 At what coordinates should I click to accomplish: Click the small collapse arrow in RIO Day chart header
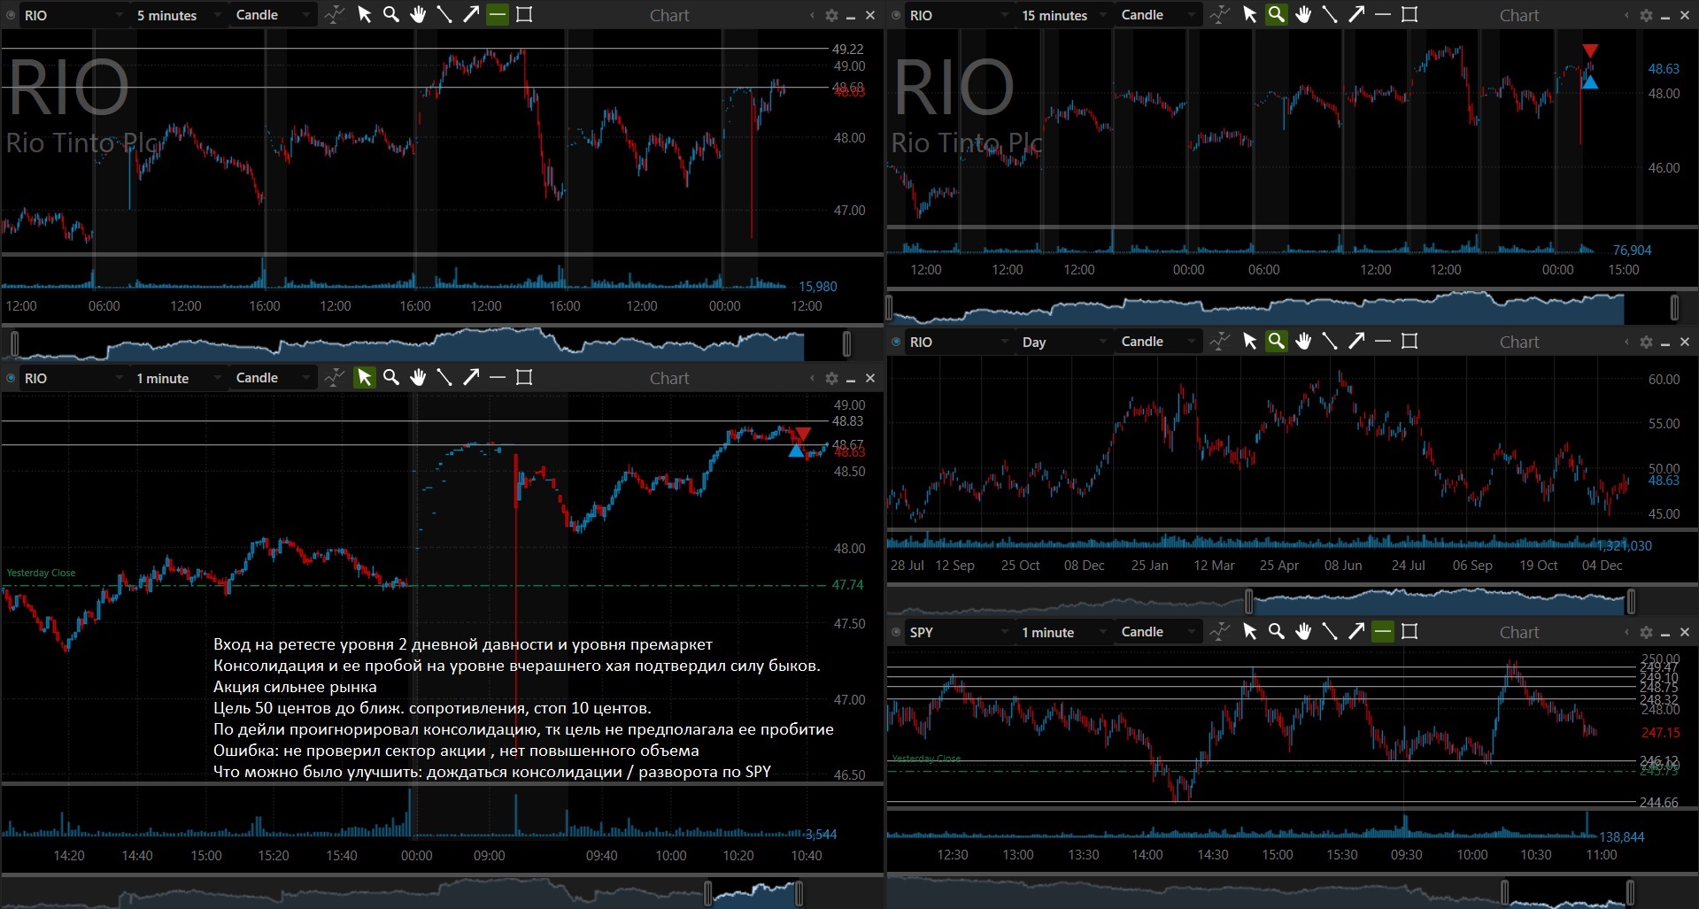click(1626, 342)
